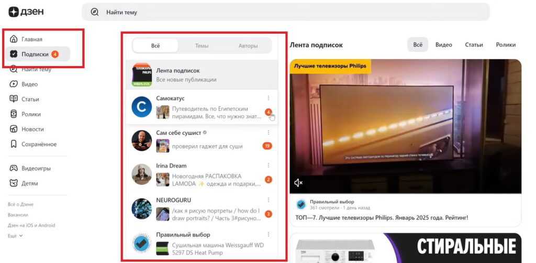
Task: Click the Подписки checkmark icon
Action: coord(14,54)
